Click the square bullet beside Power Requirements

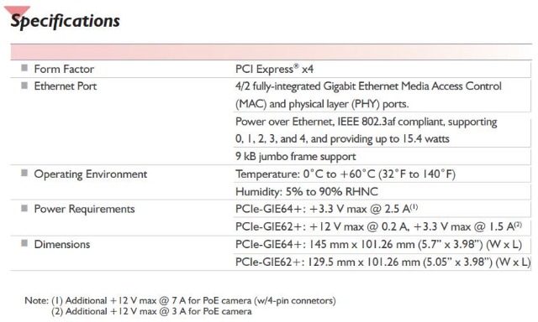[x=24, y=208]
